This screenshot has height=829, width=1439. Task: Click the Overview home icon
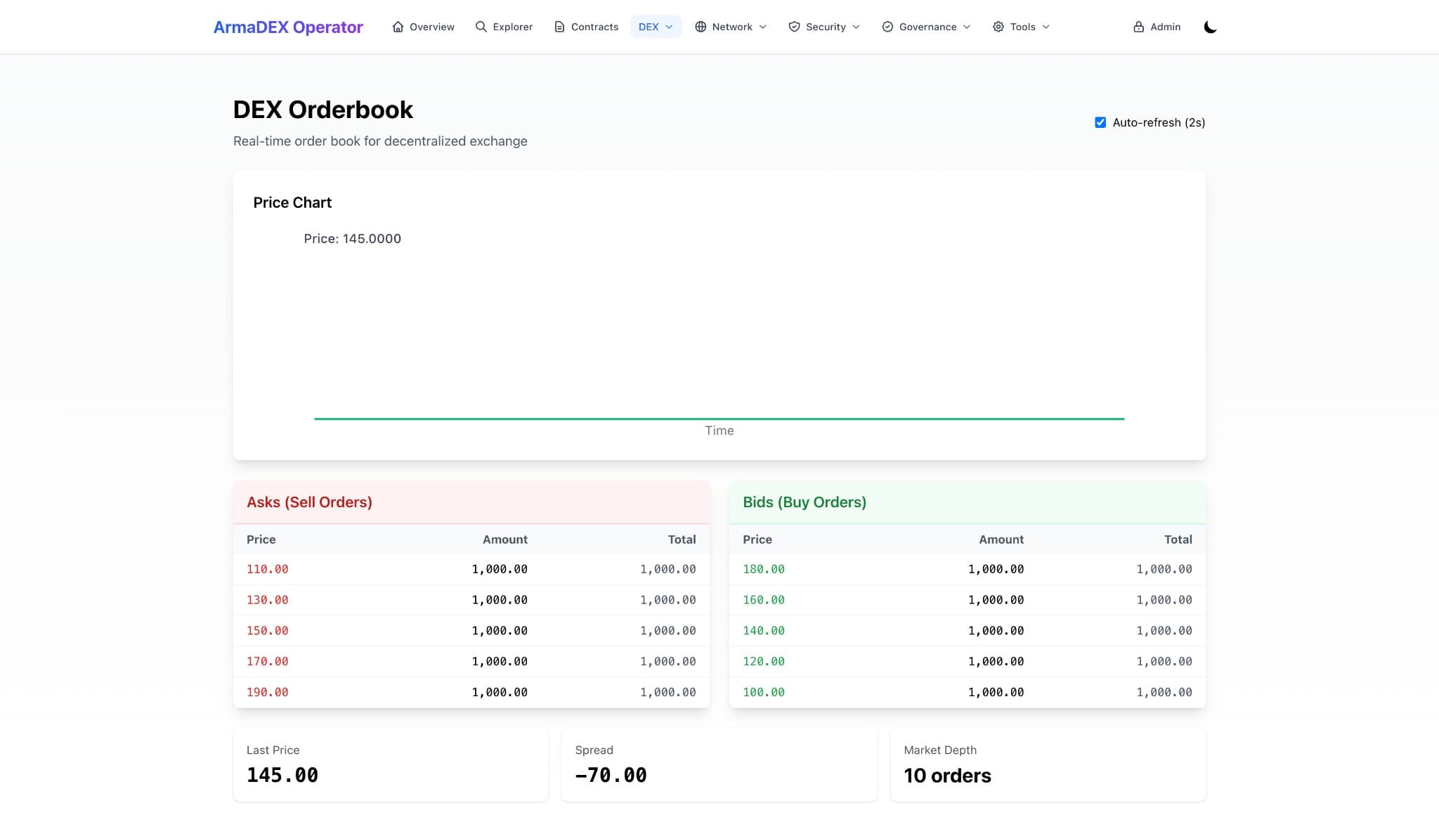pos(397,27)
